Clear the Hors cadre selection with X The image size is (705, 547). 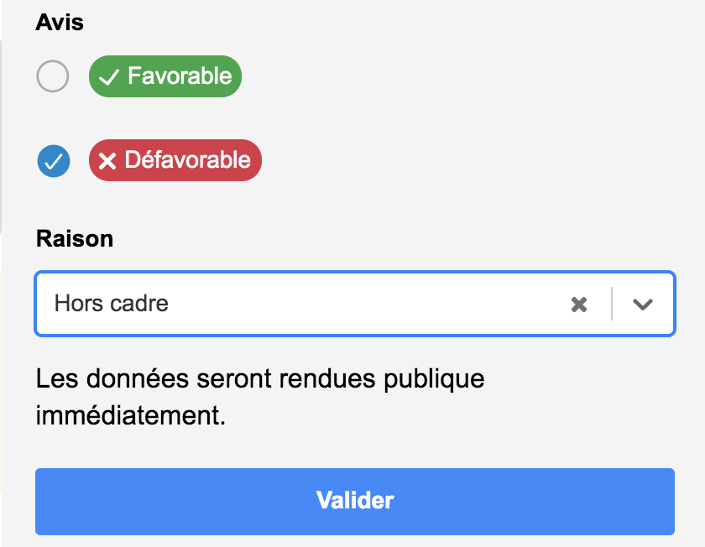coord(578,305)
